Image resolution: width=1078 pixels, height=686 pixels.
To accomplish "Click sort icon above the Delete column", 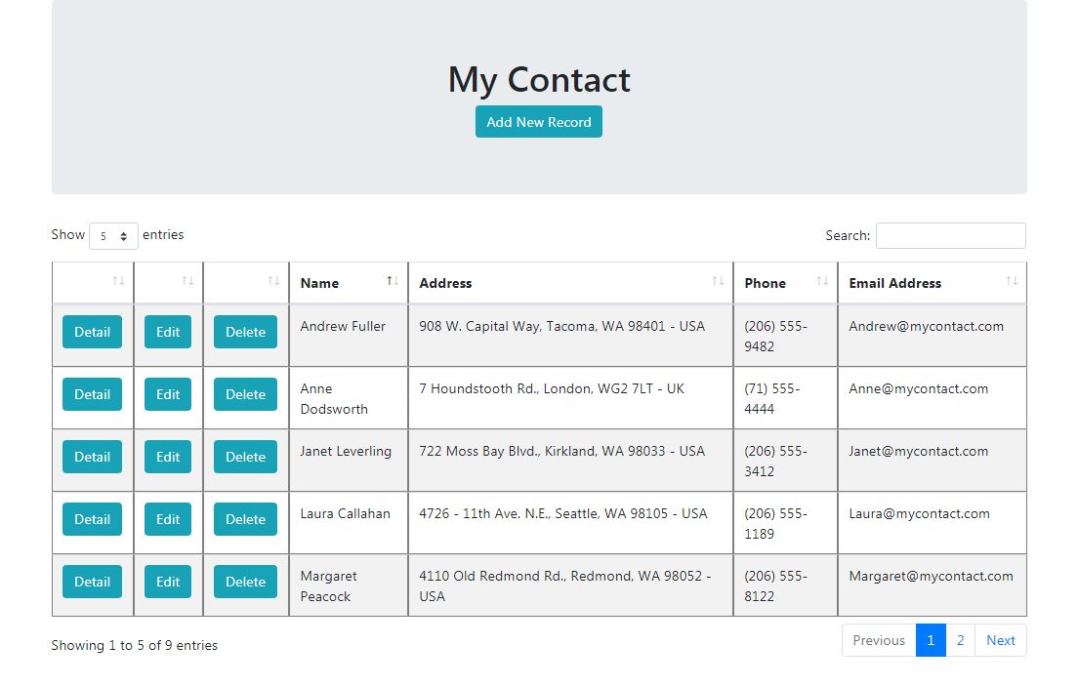I will tap(273, 280).
